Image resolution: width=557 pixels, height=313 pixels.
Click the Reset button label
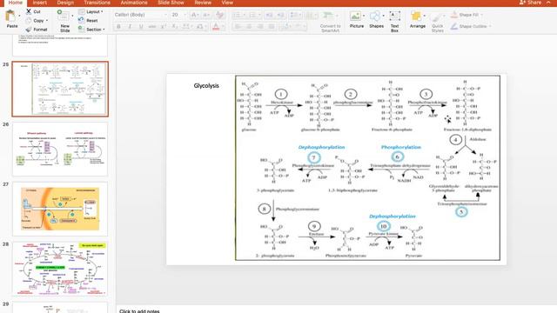click(92, 21)
